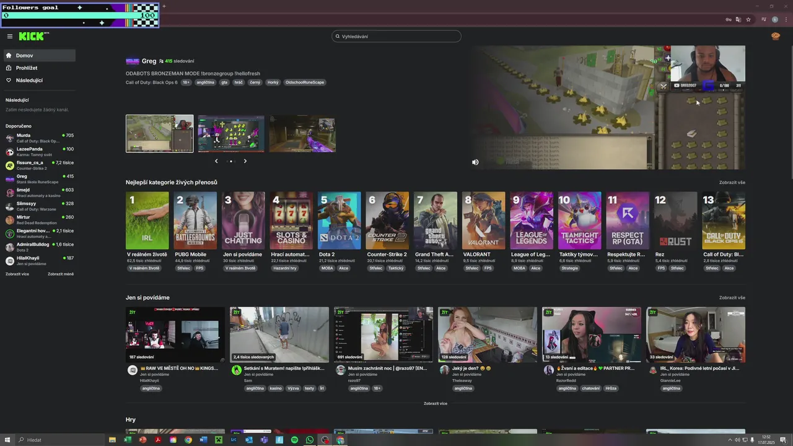Click the Call of Duty: Black Ops 6 link
Image resolution: width=793 pixels, height=446 pixels.
pos(152,82)
